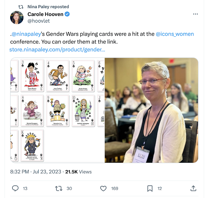Like the tweet with the heart icon

click(103, 189)
